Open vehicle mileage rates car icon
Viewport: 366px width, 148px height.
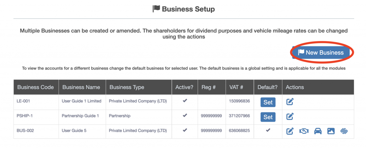click(317, 131)
